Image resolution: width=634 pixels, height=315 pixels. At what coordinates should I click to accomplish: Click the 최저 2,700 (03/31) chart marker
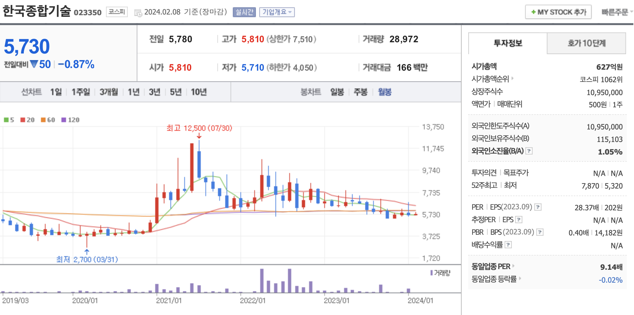[87, 260]
